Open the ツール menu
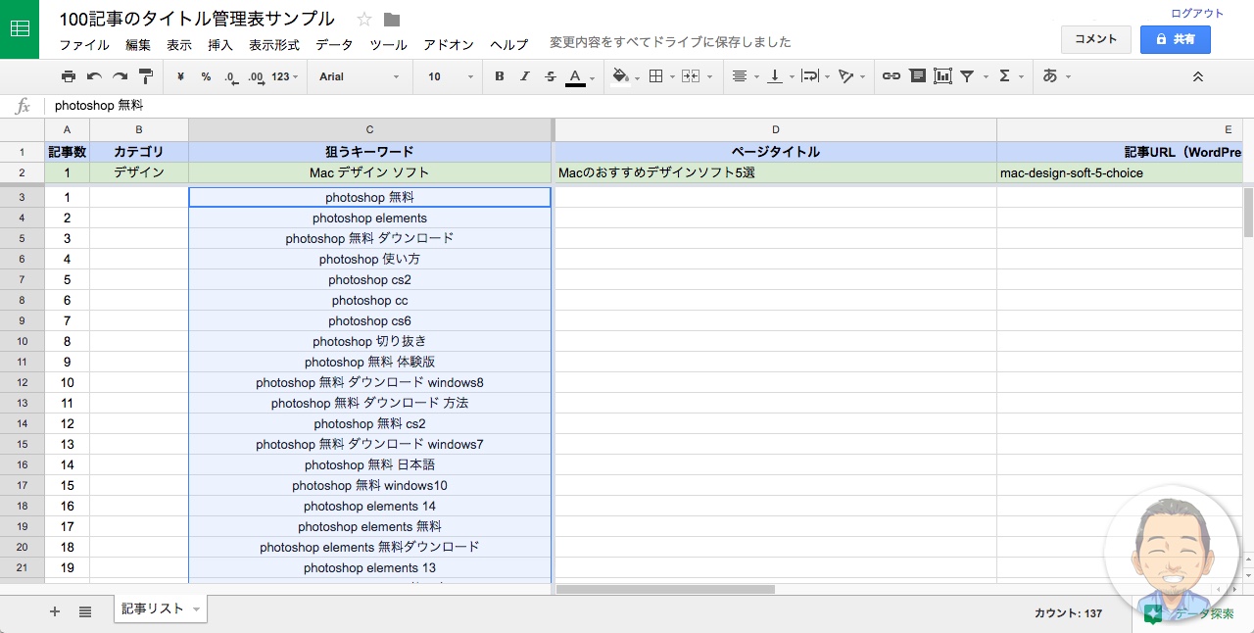 click(388, 45)
